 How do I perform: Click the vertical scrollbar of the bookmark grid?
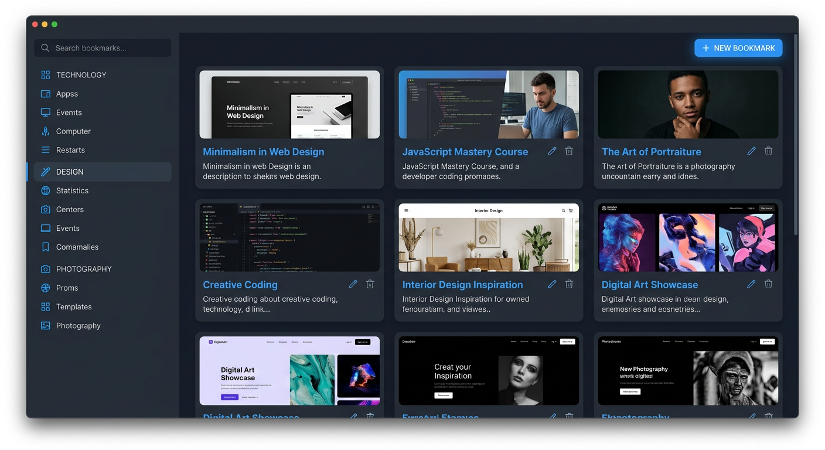[x=796, y=135]
